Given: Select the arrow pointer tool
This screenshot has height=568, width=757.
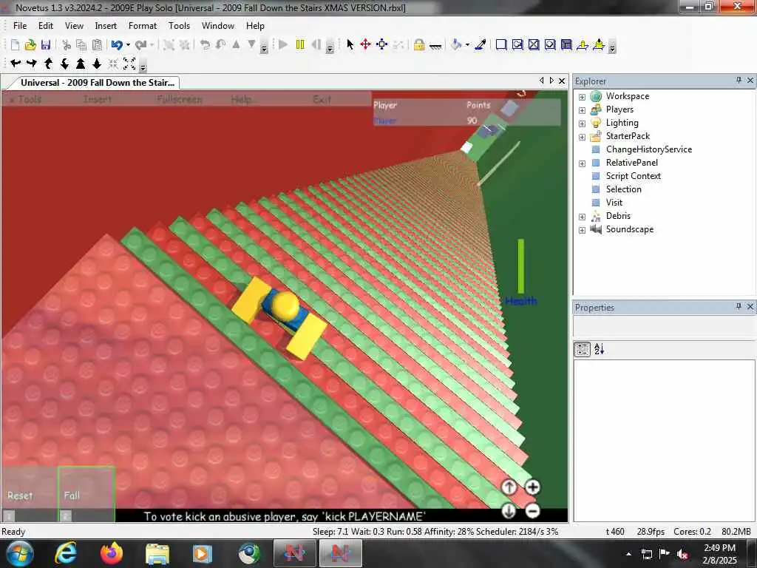Looking at the screenshot, I should [350, 45].
